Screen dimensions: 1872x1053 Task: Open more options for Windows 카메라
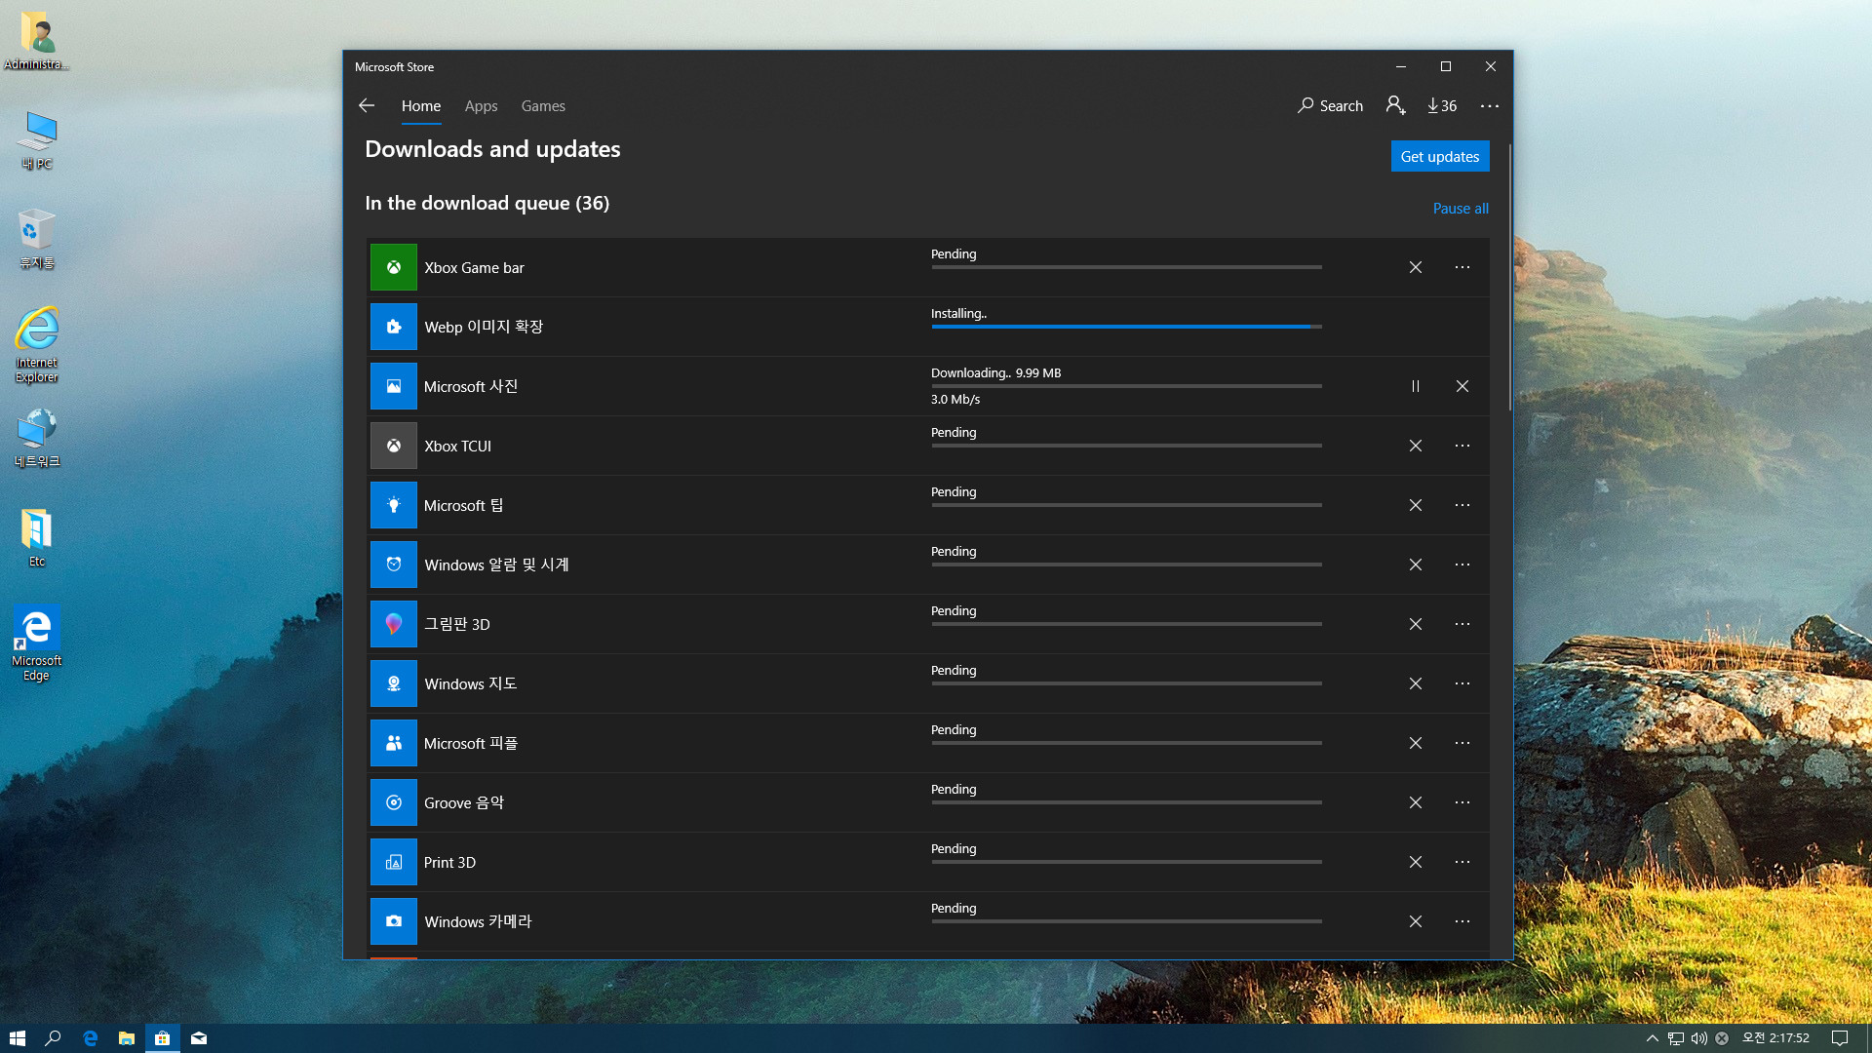[1462, 921]
